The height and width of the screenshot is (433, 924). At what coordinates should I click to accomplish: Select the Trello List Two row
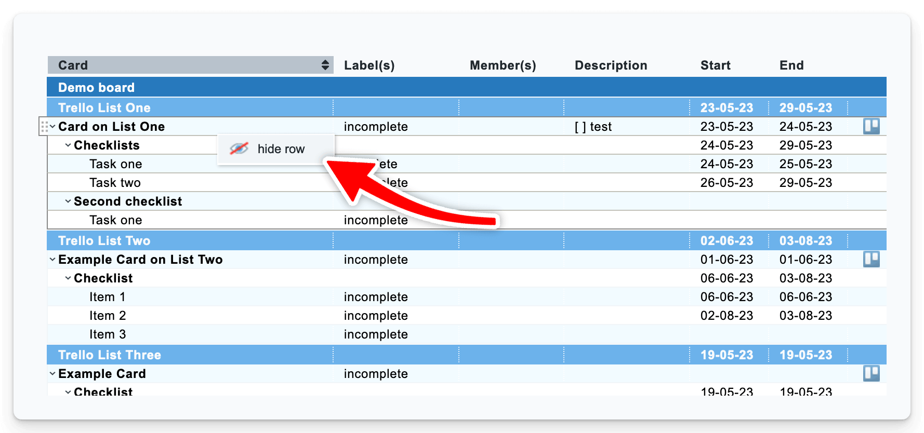click(x=467, y=240)
